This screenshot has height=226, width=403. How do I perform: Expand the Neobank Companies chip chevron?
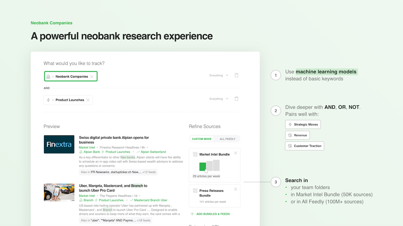pos(53,77)
